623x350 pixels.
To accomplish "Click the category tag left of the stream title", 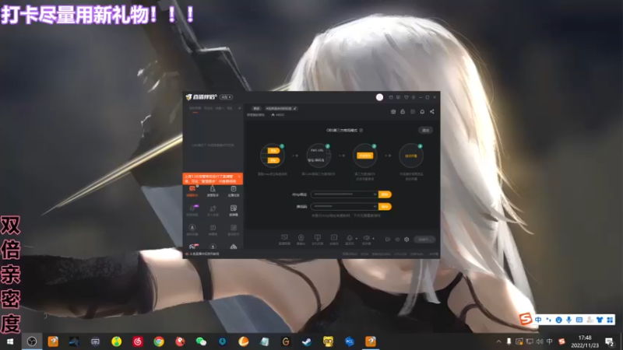I will (x=257, y=108).
